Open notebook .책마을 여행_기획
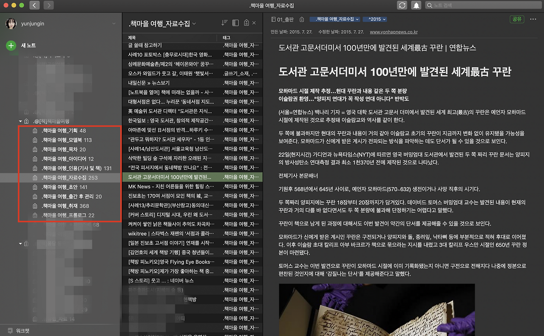 pyautogui.click(x=64, y=131)
